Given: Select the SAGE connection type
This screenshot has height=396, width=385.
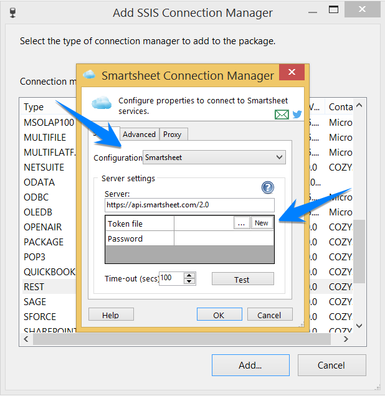Looking at the screenshot, I should [35, 302].
